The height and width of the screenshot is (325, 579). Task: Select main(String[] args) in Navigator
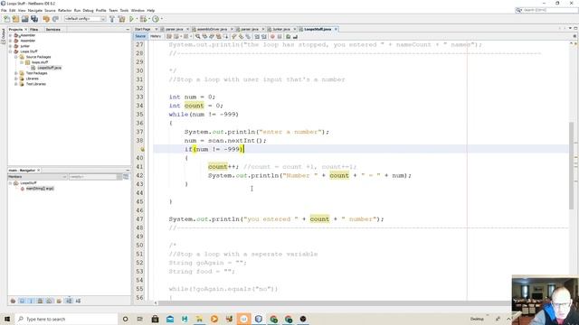point(40,189)
